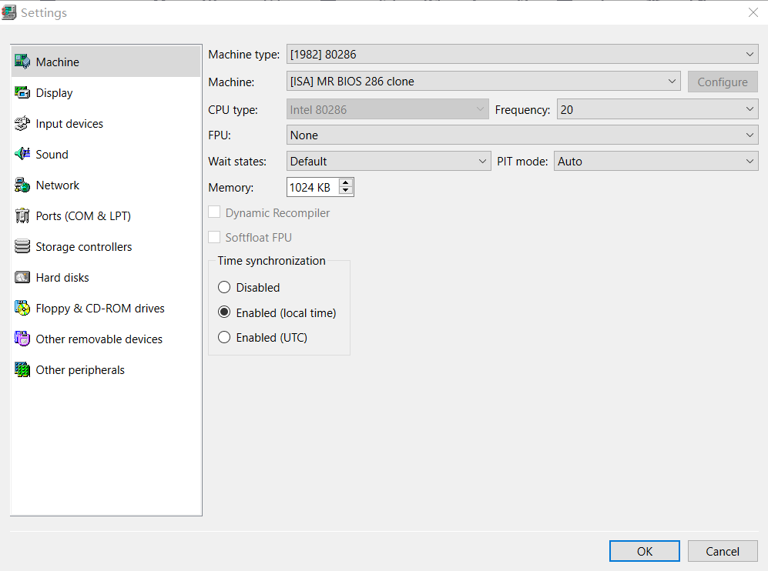Image resolution: width=768 pixels, height=571 pixels.
Task: Open the Storage controllers page
Action: [x=106, y=246]
